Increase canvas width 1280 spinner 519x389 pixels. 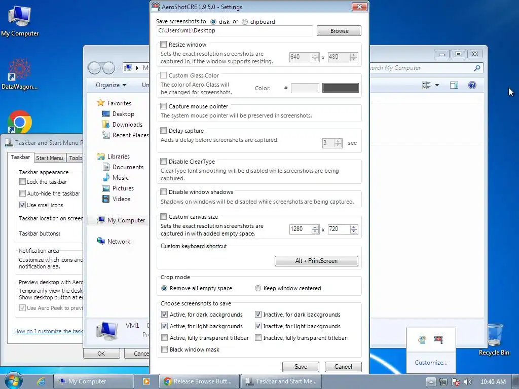pos(315,227)
